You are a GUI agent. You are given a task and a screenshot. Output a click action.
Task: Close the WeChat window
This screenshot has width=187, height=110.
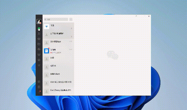(149, 16)
